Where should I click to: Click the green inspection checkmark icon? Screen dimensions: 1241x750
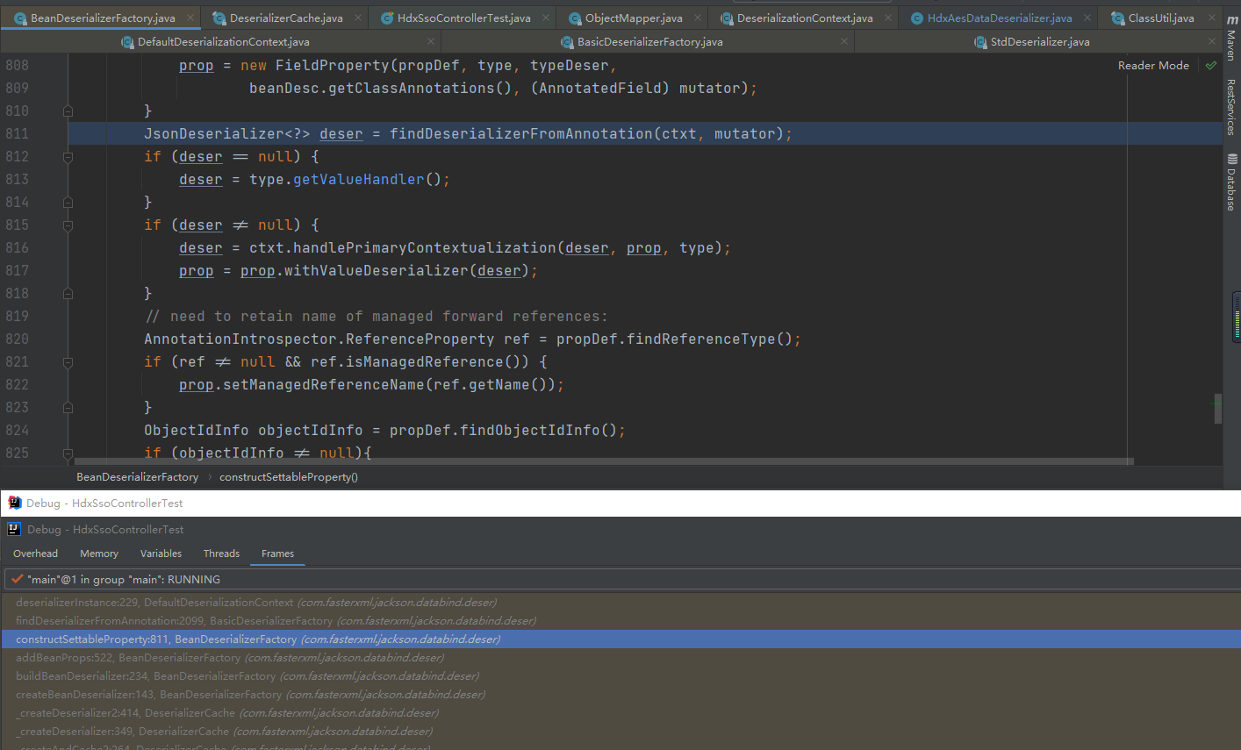(1211, 66)
